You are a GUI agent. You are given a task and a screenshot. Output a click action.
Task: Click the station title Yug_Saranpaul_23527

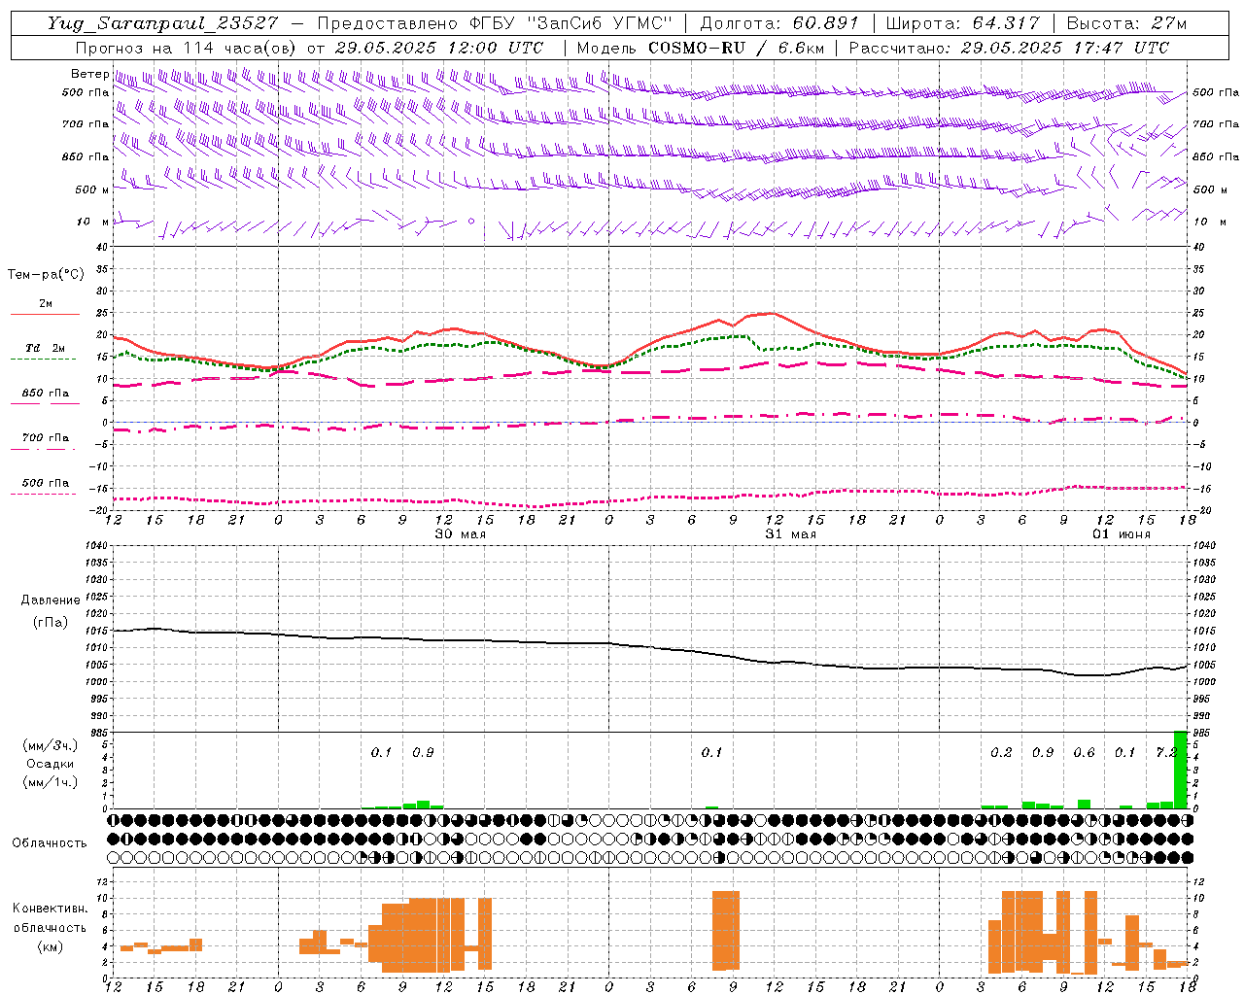click(162, 23)
